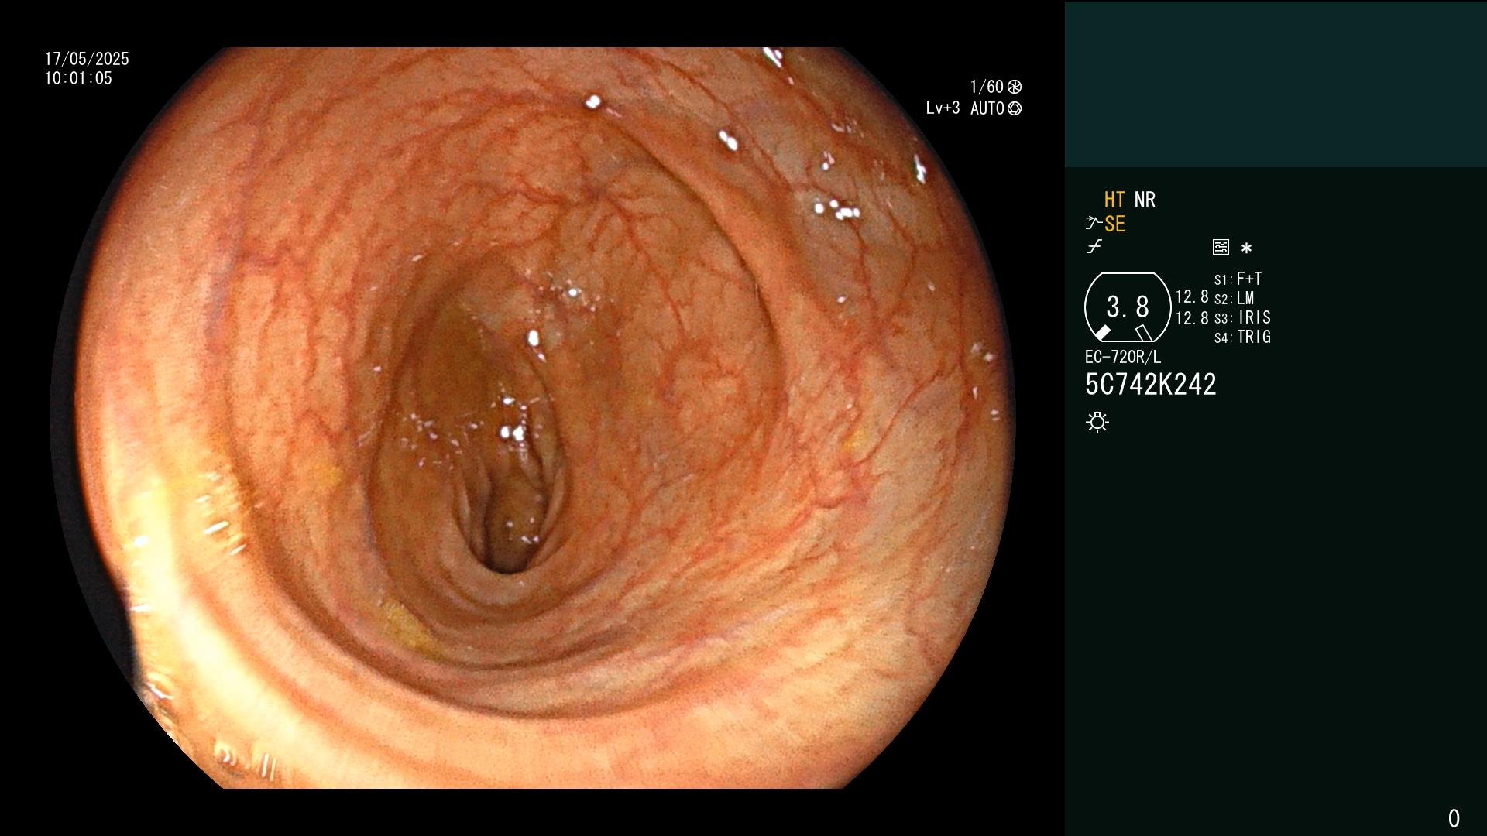The image size is (1487, 836).
Task: Click the time 10:01:05
Action: tap(78, 78)
